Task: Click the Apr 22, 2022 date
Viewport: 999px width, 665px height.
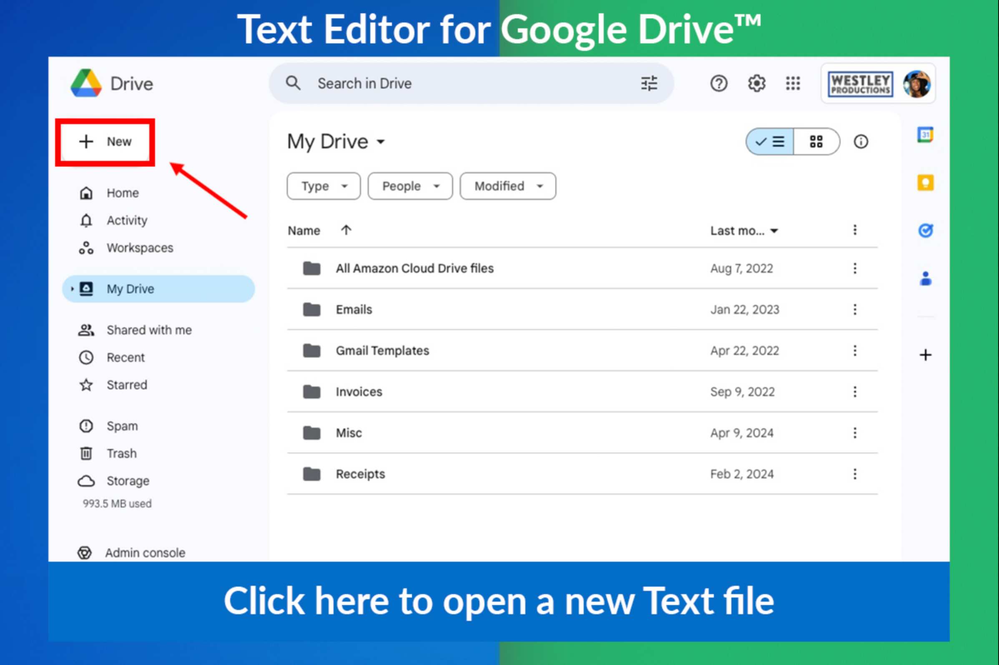Action: 745,350
